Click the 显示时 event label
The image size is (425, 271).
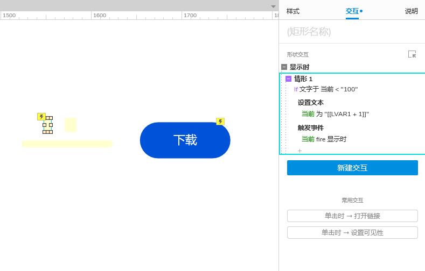[x=299, y=67]
